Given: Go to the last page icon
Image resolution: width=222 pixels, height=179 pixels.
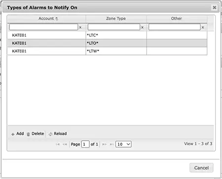Looking at the screenshot, I should (x=111, y=144).
